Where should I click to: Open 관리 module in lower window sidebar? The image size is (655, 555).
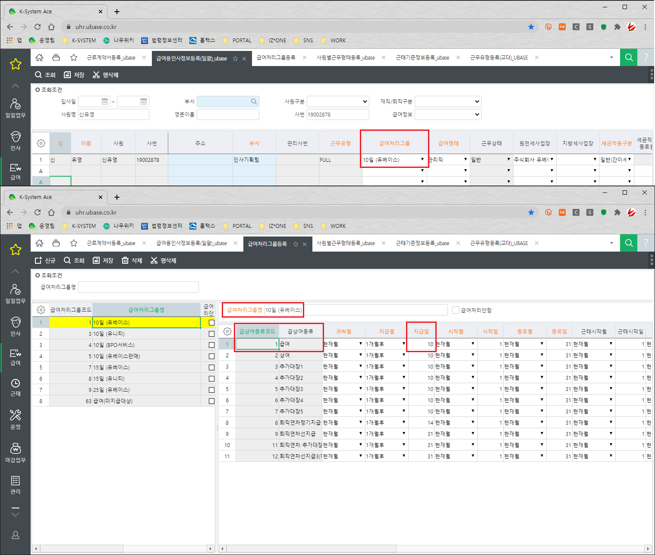pyautogui.click(x=16, y=485)
